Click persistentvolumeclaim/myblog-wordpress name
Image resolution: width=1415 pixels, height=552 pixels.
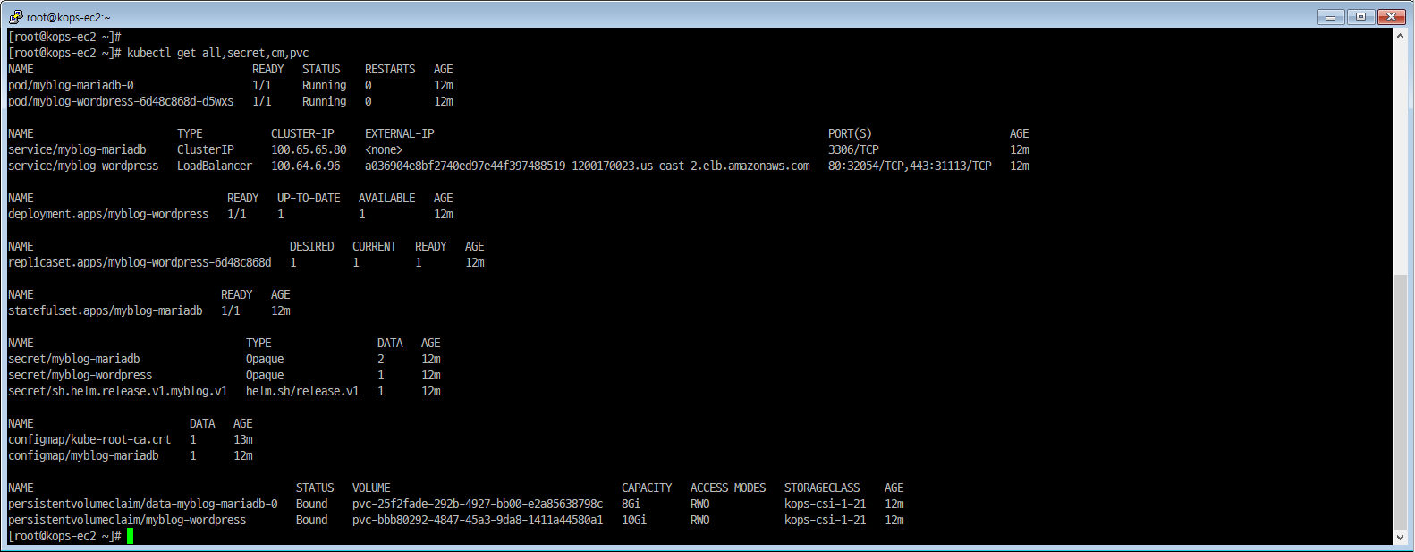click(127, 520)
